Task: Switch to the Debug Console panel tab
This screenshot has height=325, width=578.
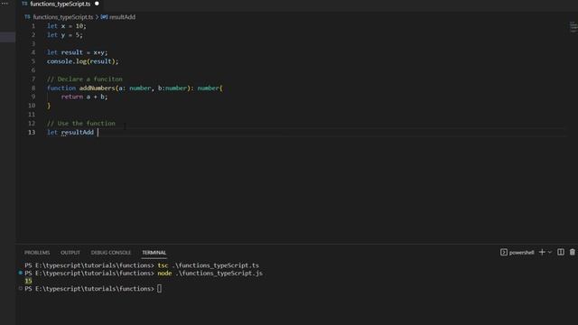Action: [110, 253]
